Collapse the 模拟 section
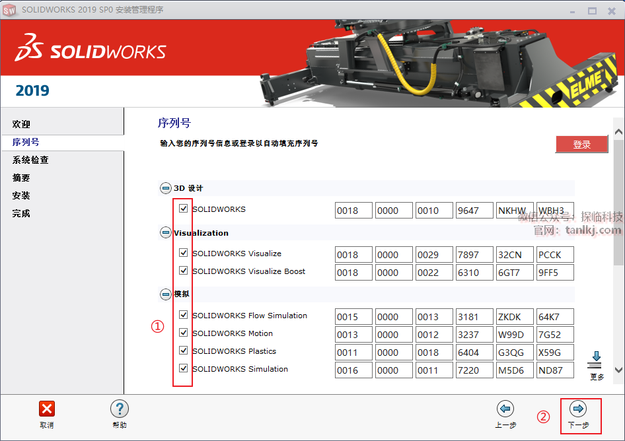625x441 pixels. [165, 294]
